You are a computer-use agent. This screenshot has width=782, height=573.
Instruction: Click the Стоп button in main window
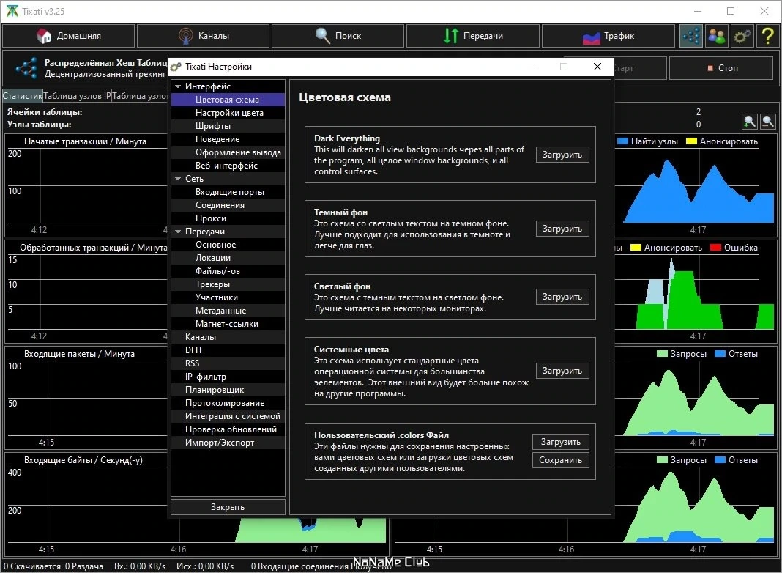(721, 68)
